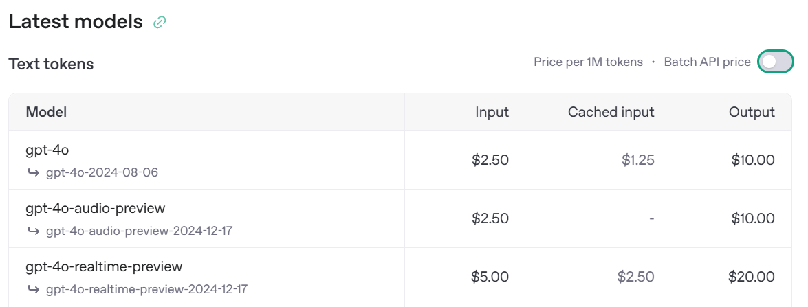Click the Model column header
808x307 pixels.
[x=46, y=112]
